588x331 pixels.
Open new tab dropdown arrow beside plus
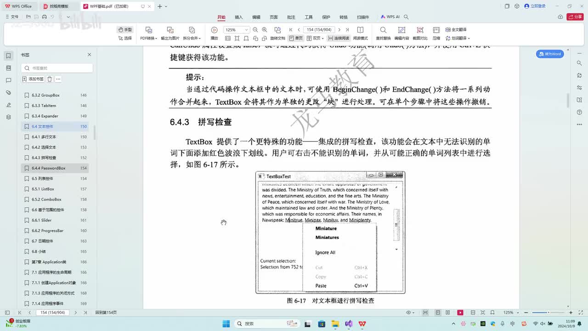[x=166, y=6]
